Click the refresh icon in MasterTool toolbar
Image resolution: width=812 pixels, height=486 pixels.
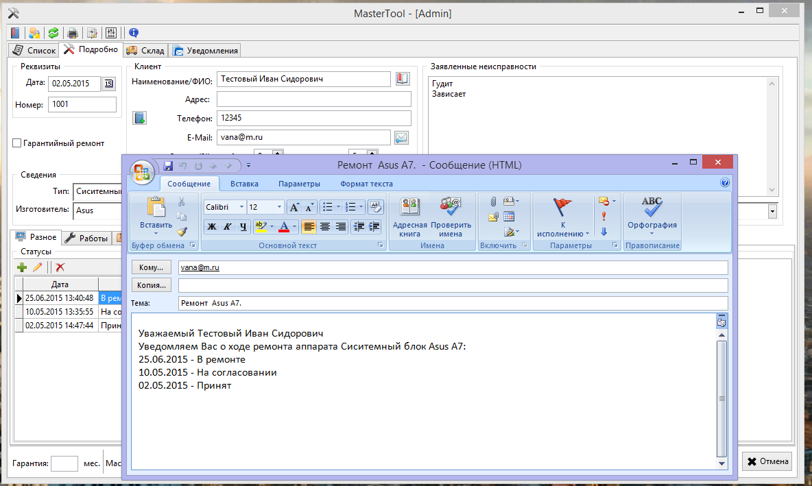click(53, 33)
